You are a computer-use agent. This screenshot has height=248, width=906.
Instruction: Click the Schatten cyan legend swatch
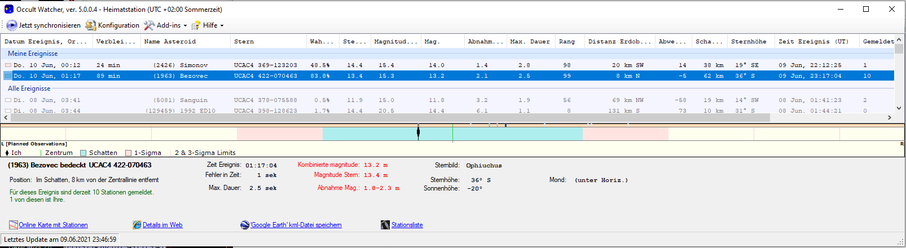coord(83,153)
